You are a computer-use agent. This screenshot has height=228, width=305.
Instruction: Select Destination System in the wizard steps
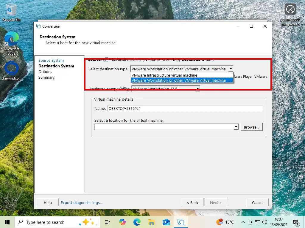(x=56, y=66)
